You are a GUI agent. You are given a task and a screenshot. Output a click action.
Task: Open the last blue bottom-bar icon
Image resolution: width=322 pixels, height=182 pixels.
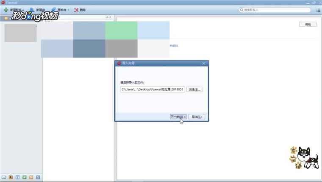click(x=38, y=177)
